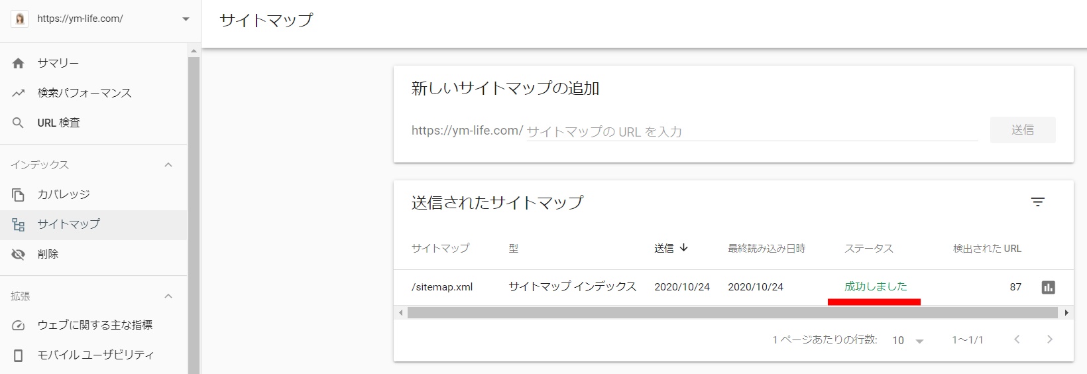Open ウェブに関する主な指標 in the sidebar
1087x374 pixels.
coord(93,325)
